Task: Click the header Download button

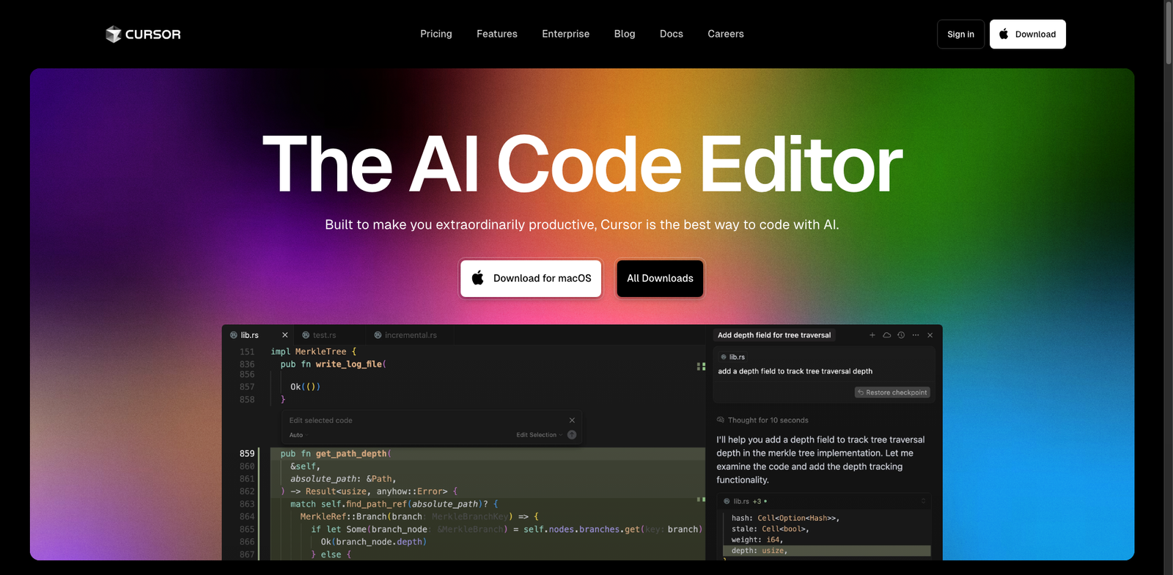Action: (1028, 34)
